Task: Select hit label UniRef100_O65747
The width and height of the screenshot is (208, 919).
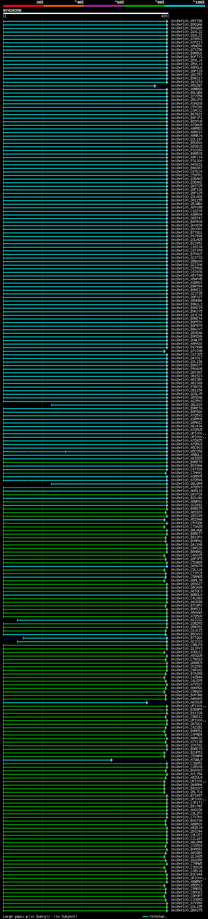Action: (187, 218)
